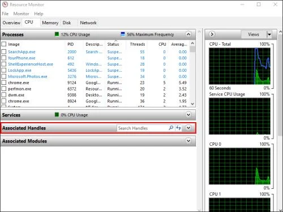This screenshot has width=283, height=212.
Task: Click the Processes section title
Action: [x=13, y=34]
